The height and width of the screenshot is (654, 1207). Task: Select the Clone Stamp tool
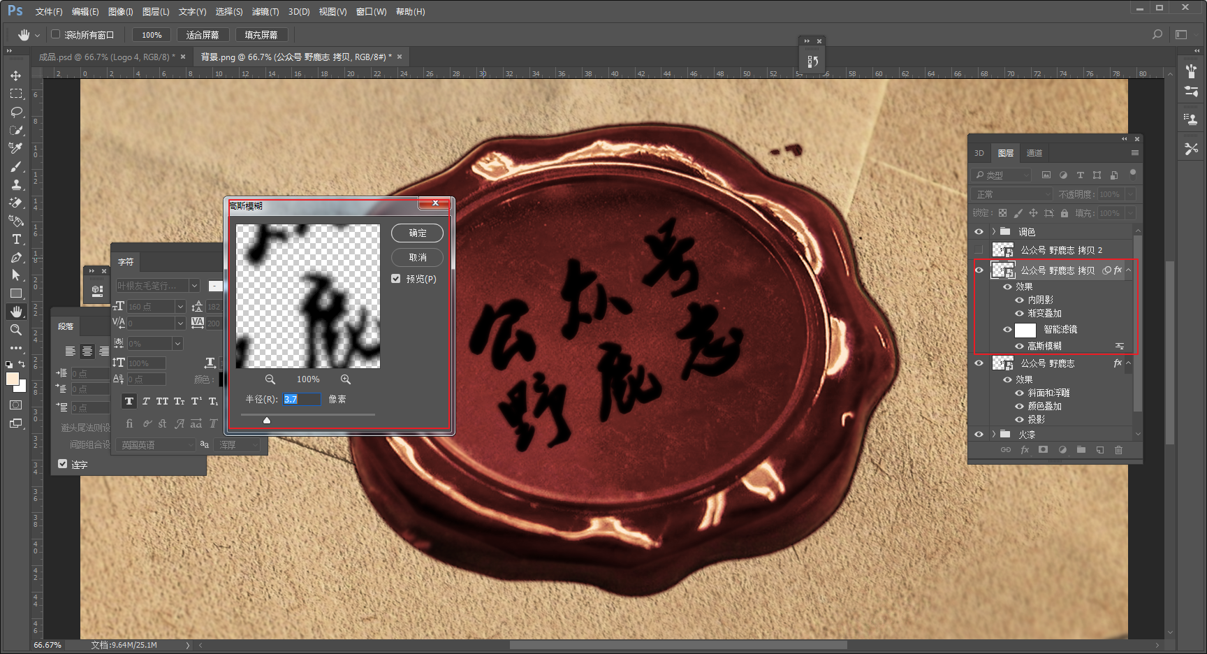coord(15,184)
